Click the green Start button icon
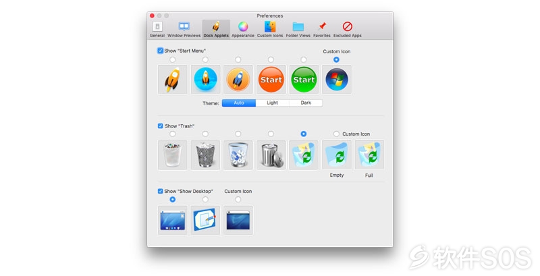Screen dimensions: 540x276 (x=304, y=80)
